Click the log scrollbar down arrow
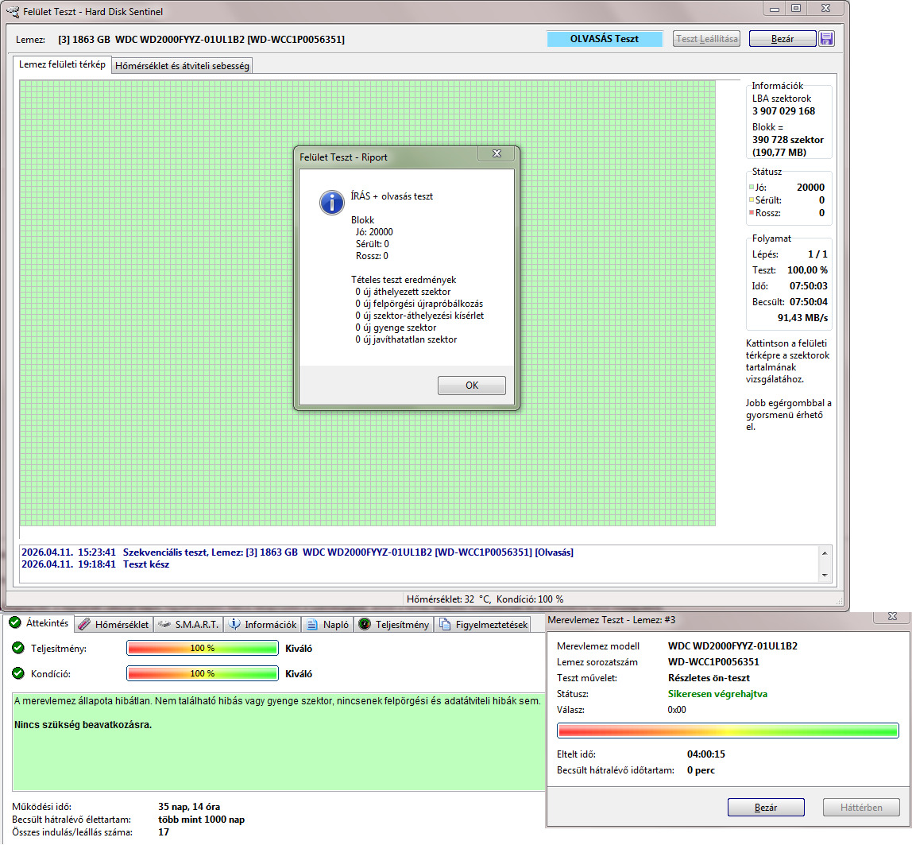 click(824, 575)
